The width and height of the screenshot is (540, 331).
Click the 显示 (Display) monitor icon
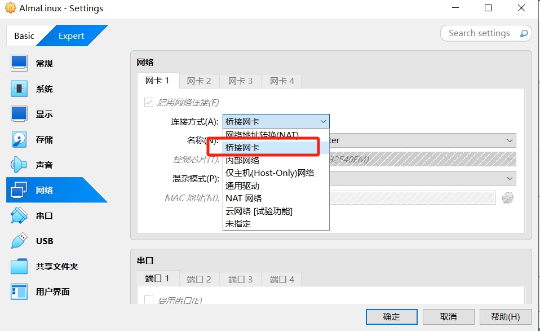coord(19,114)
